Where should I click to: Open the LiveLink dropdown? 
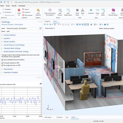click(26, 12)
